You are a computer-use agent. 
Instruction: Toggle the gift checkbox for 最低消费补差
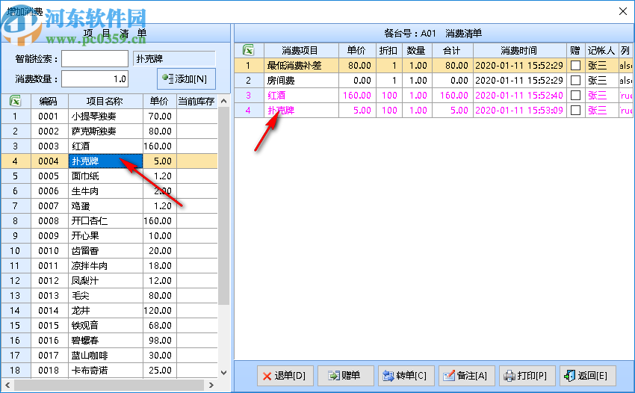pyautogui.click(x=575, y=66)
